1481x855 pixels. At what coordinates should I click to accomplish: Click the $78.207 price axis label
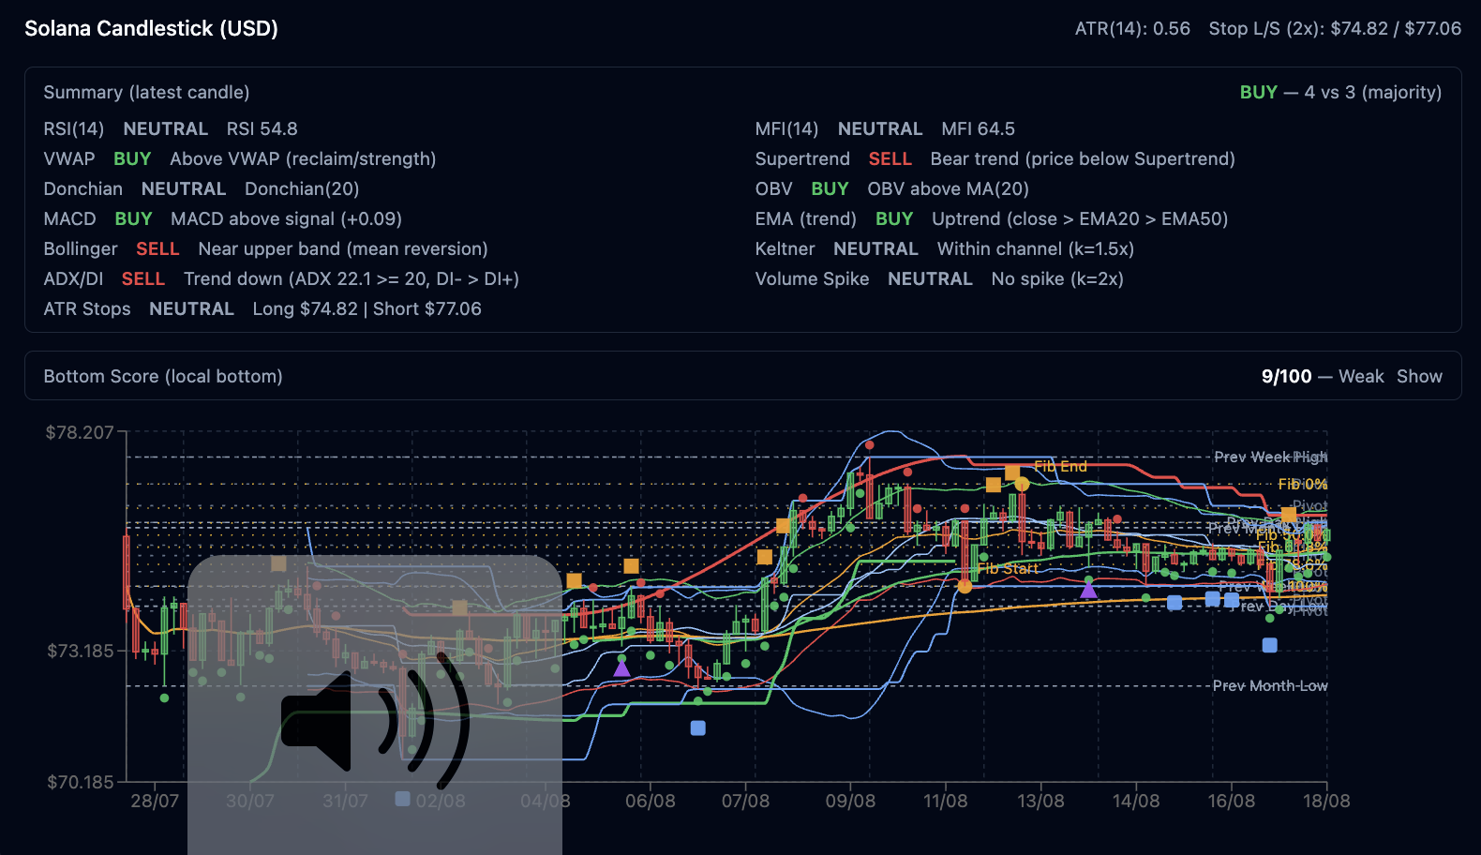click(80, 432)
